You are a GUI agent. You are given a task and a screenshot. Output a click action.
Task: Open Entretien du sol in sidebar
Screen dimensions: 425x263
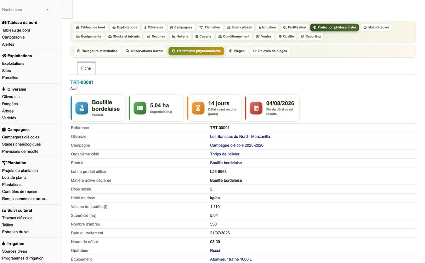pos(16,232)
